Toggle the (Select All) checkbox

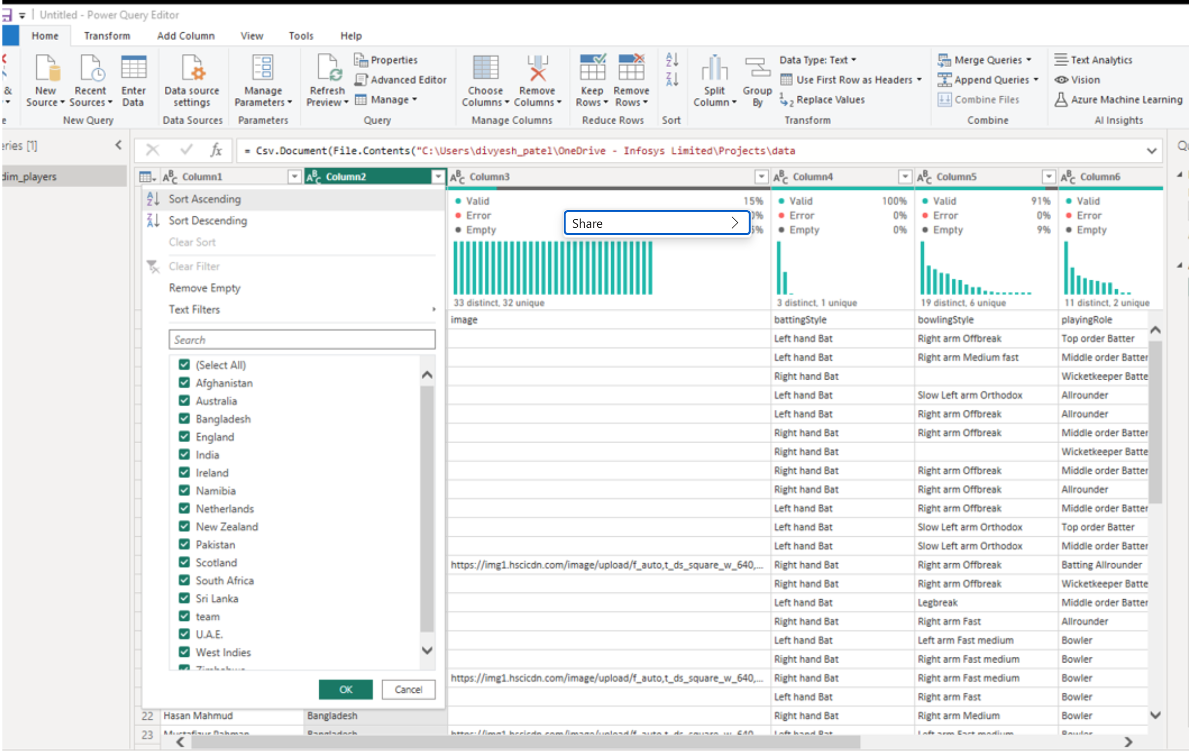point(184,365)
